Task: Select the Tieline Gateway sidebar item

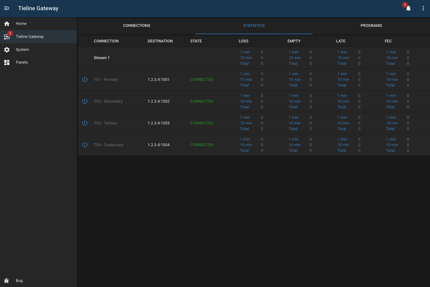Action: pos(30,36)
